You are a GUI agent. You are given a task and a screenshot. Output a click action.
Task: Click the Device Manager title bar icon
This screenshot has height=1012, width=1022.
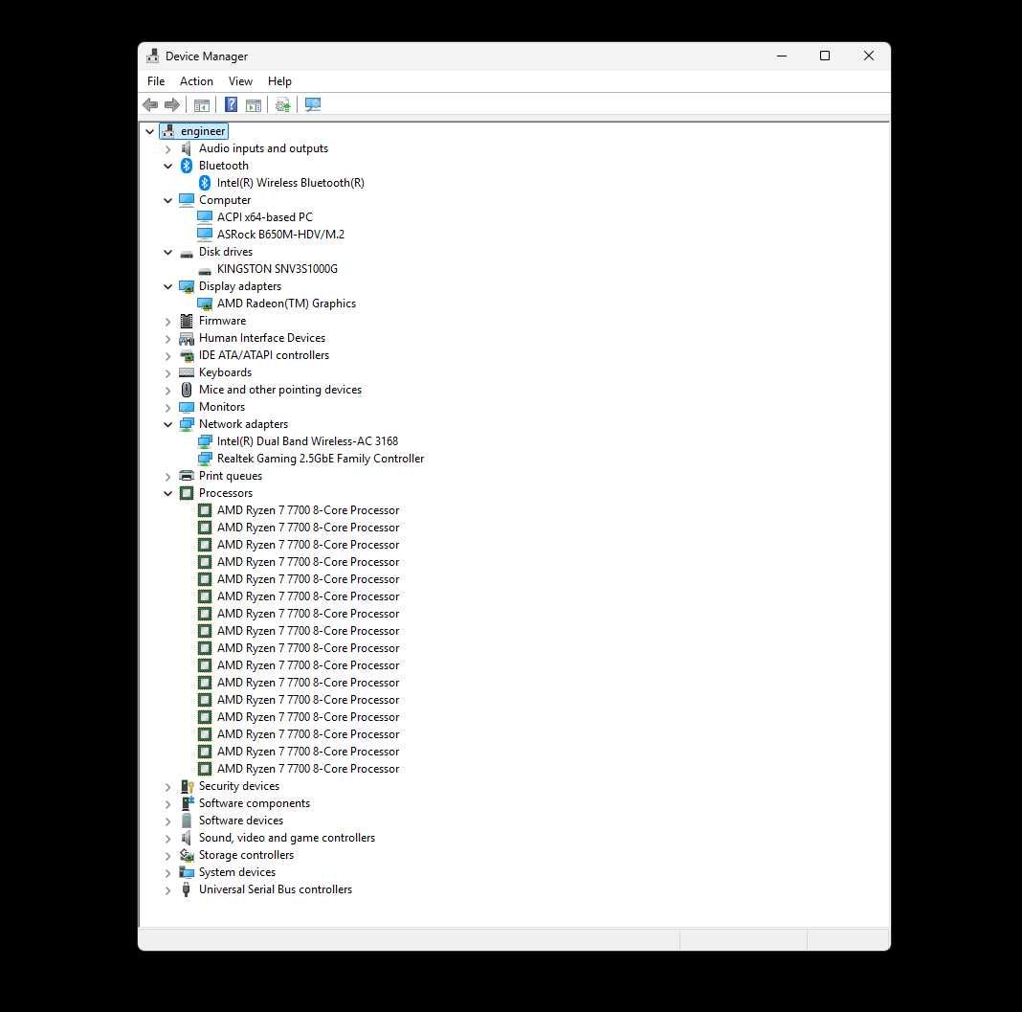pyautogui.click(x=152, y=56)
